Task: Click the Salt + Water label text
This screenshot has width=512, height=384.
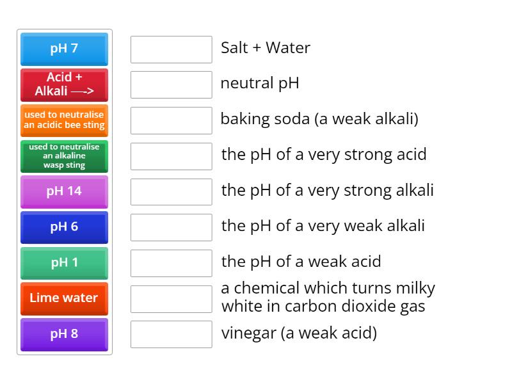Action: click(x=265, y=47)
